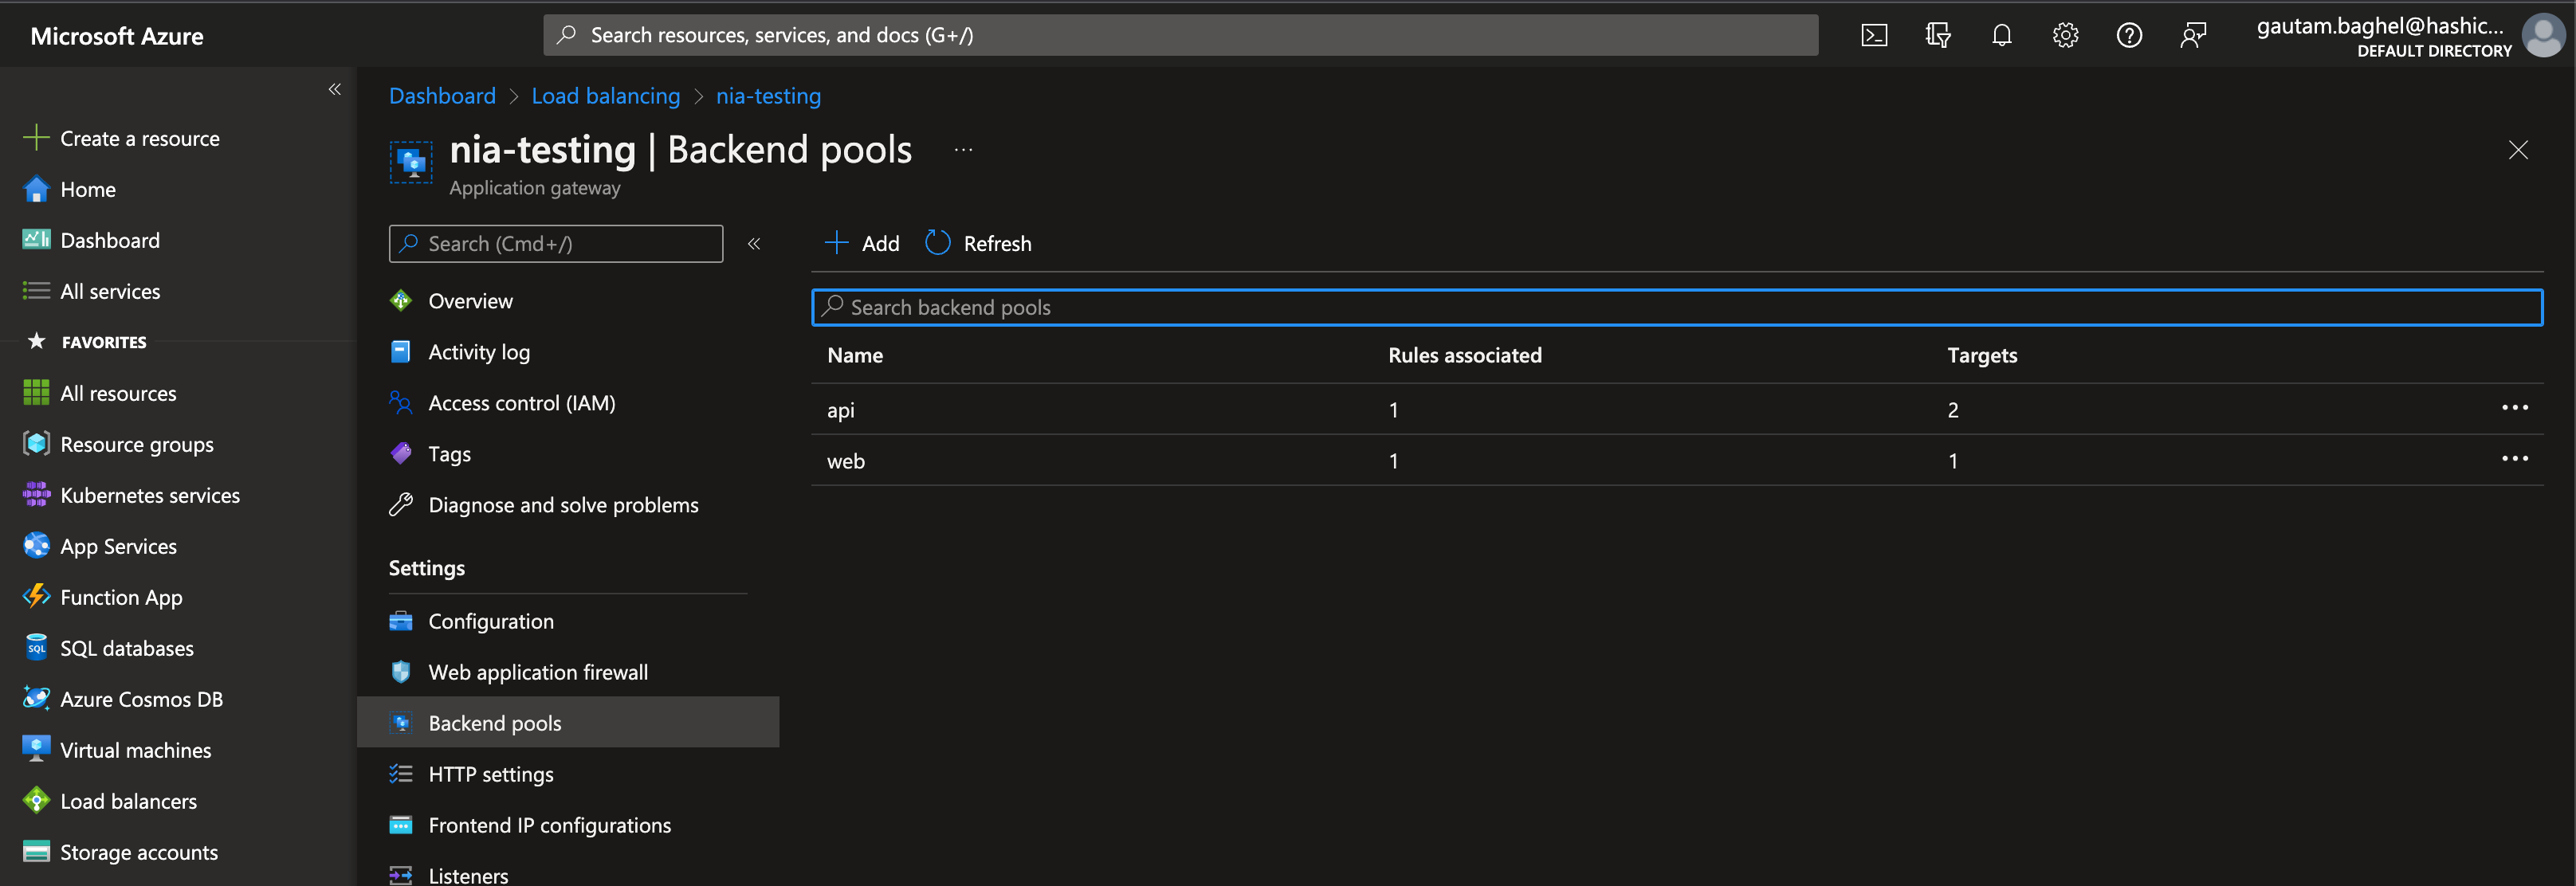The height and width of the screenshot is (886, 2576).
Task: Select the Virtual machines sidebar icon
Action: tap(36, 749)
